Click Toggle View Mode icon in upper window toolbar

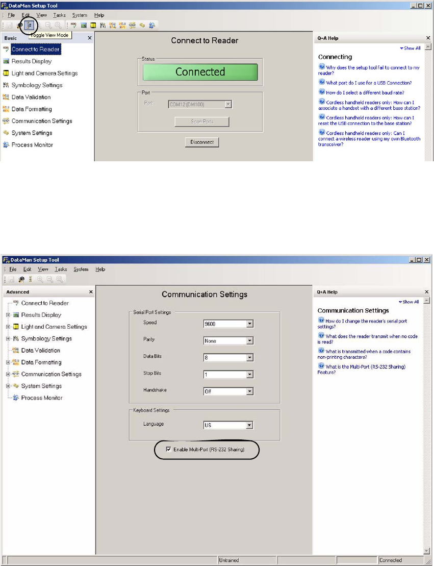(29, 26)
